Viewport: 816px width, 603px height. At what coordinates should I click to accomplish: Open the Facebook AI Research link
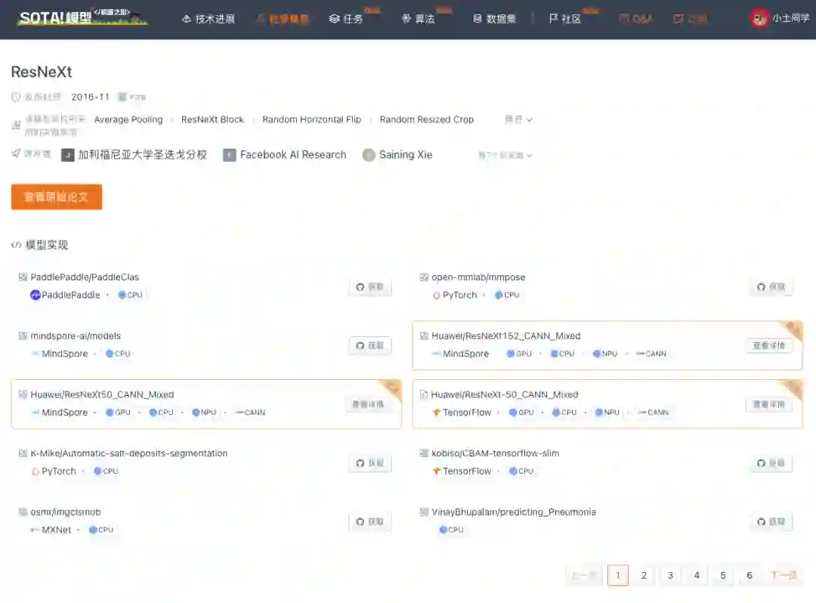pyautogui.click(x=293, y=154)
